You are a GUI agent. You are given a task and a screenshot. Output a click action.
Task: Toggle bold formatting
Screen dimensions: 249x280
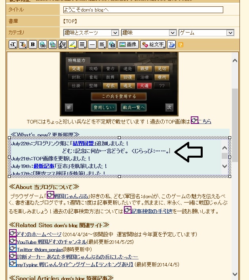(x=33, y=44)
